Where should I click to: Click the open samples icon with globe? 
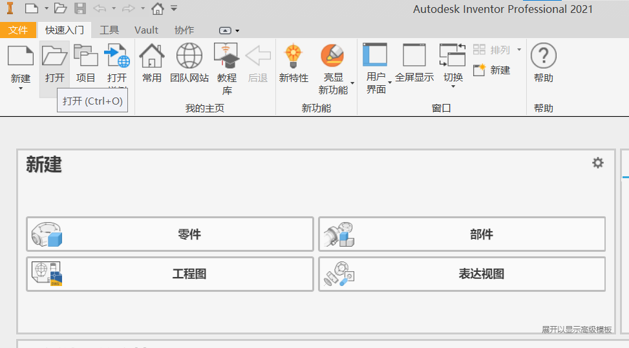click(x=117, y=56)
